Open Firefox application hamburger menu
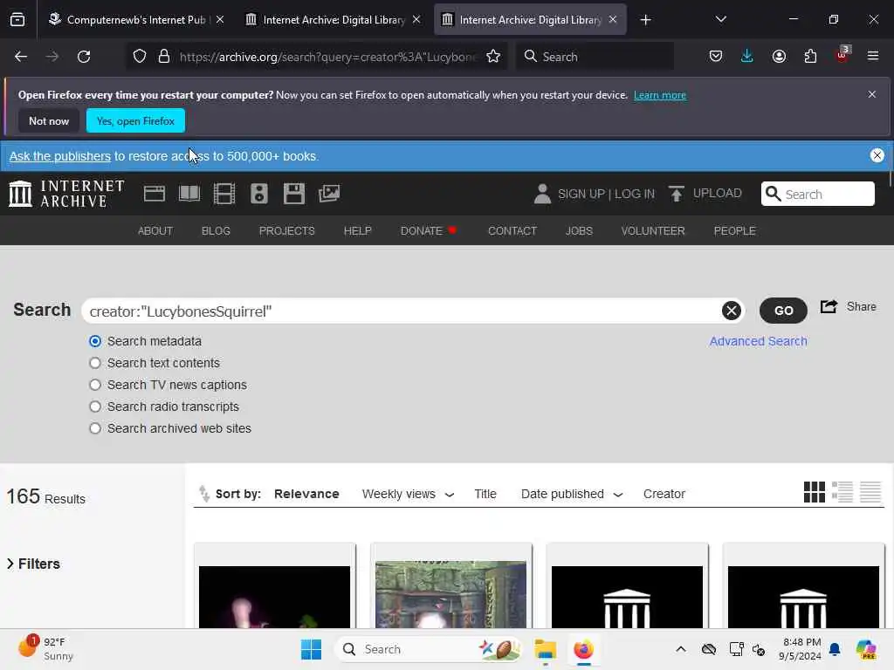894x670 pixels. point(873,57)
